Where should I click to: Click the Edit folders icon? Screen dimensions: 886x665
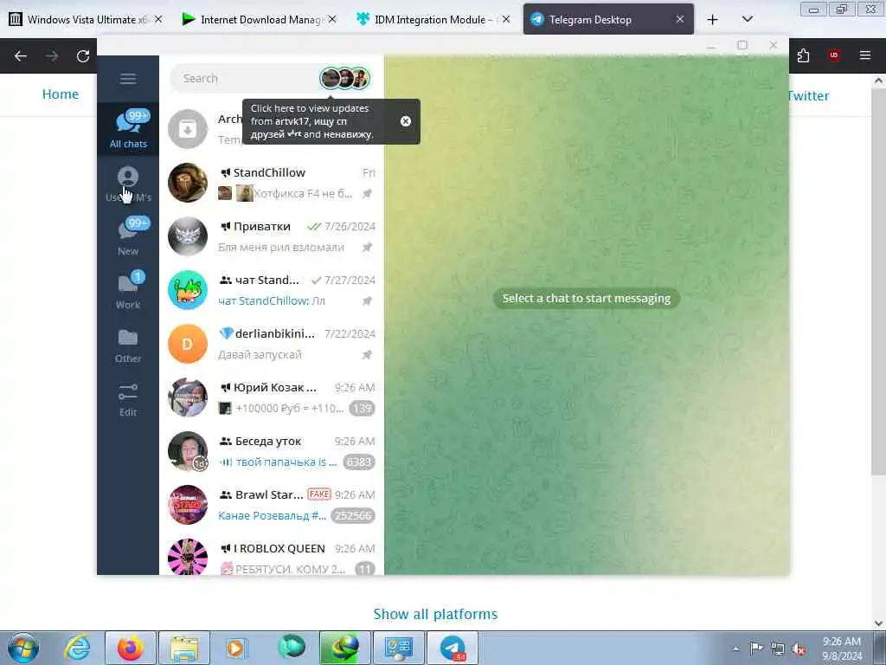tap(128, 398)
